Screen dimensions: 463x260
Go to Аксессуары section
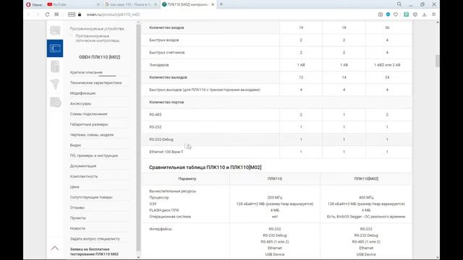80,104
